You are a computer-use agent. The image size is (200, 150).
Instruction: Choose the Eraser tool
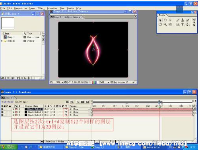tap(187, 20)
